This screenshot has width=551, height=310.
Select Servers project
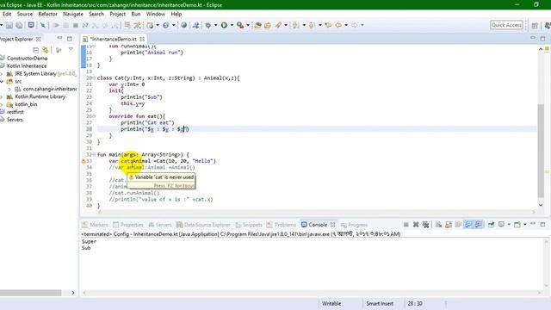coord(15,120)
